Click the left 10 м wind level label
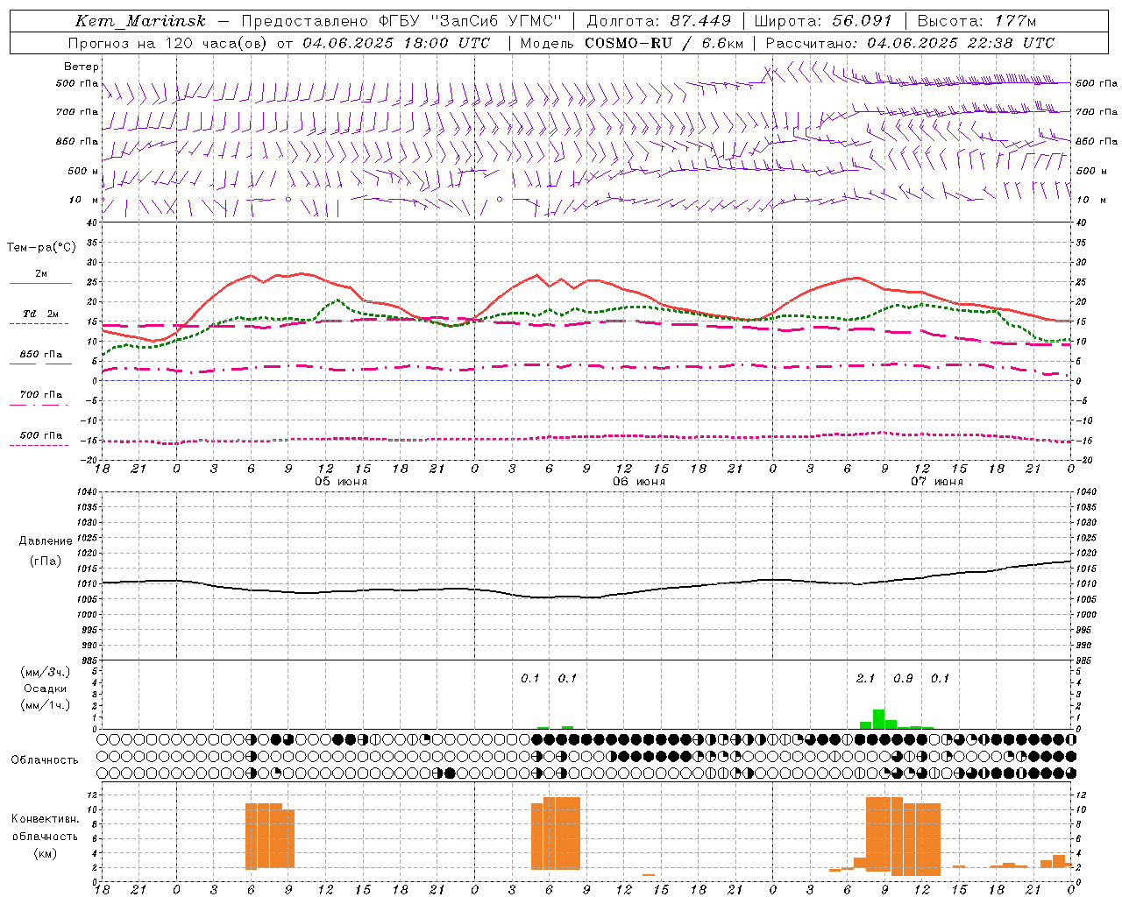This screenshot has width=1122, height=897. [x=84, y=200]
